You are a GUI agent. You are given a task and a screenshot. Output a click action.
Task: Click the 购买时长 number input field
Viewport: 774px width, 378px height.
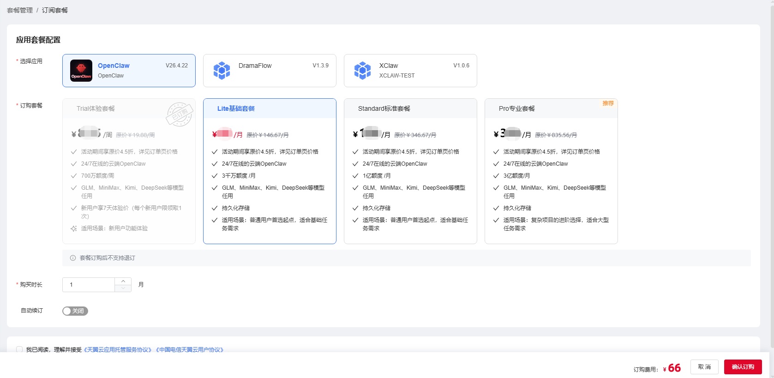click(x=89, y=285)
